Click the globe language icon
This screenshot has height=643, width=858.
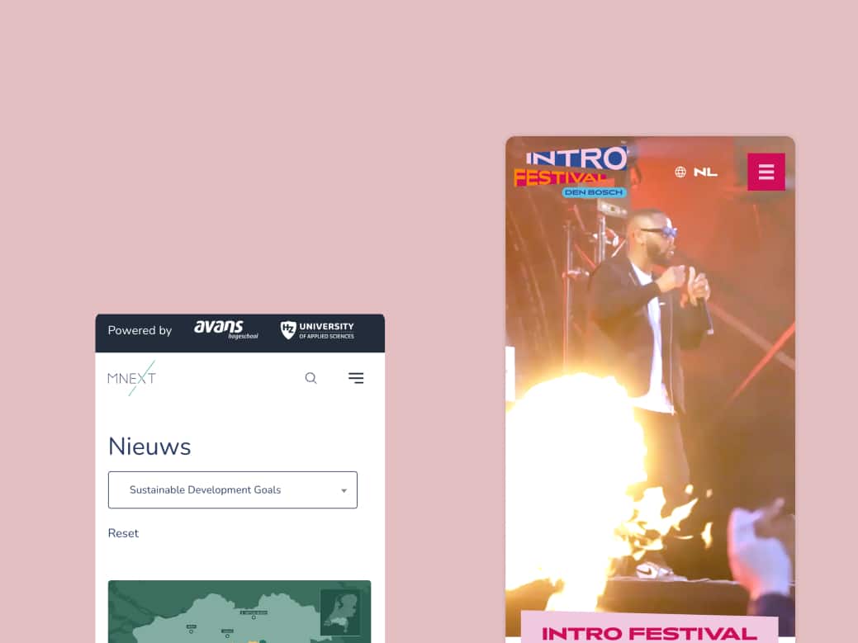tap(680, 173)
